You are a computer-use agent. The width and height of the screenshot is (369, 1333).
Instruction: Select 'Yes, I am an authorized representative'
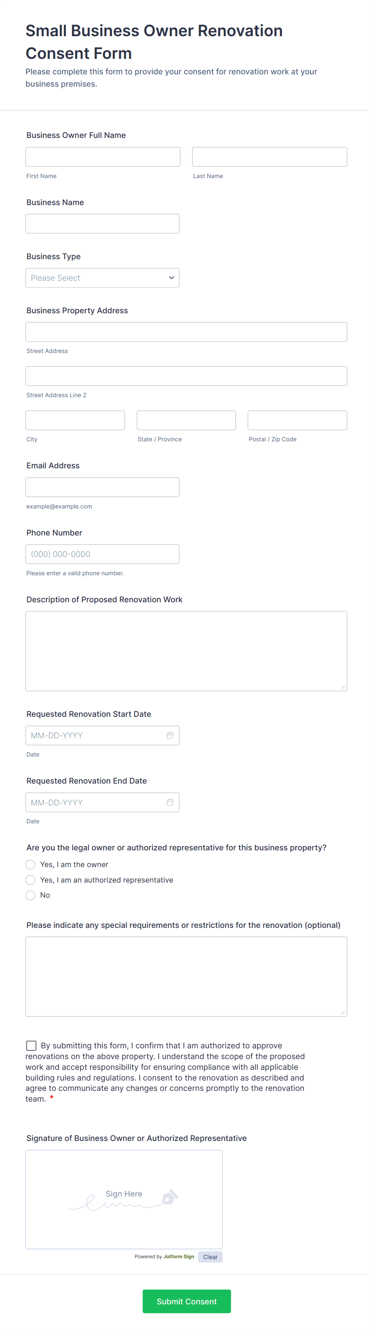pos(31,880)
